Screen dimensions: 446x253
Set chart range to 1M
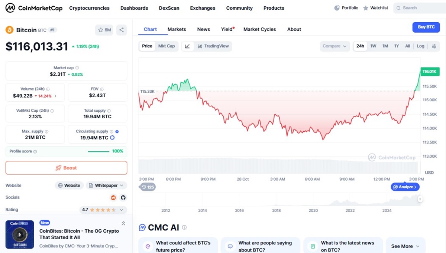click(385, 46)
